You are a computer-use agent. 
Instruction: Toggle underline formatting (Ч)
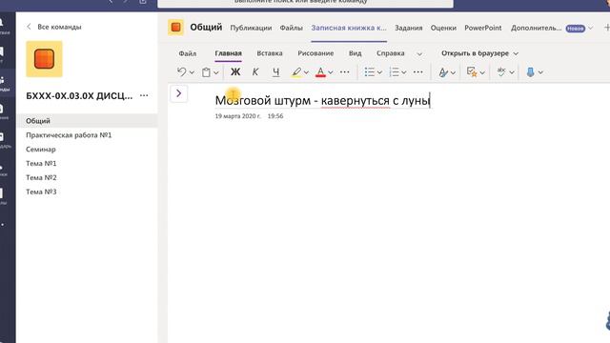[x=275, y=72]
